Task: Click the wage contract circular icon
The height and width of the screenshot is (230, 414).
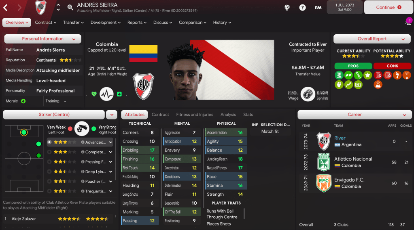Action: [x=308, y=94]
